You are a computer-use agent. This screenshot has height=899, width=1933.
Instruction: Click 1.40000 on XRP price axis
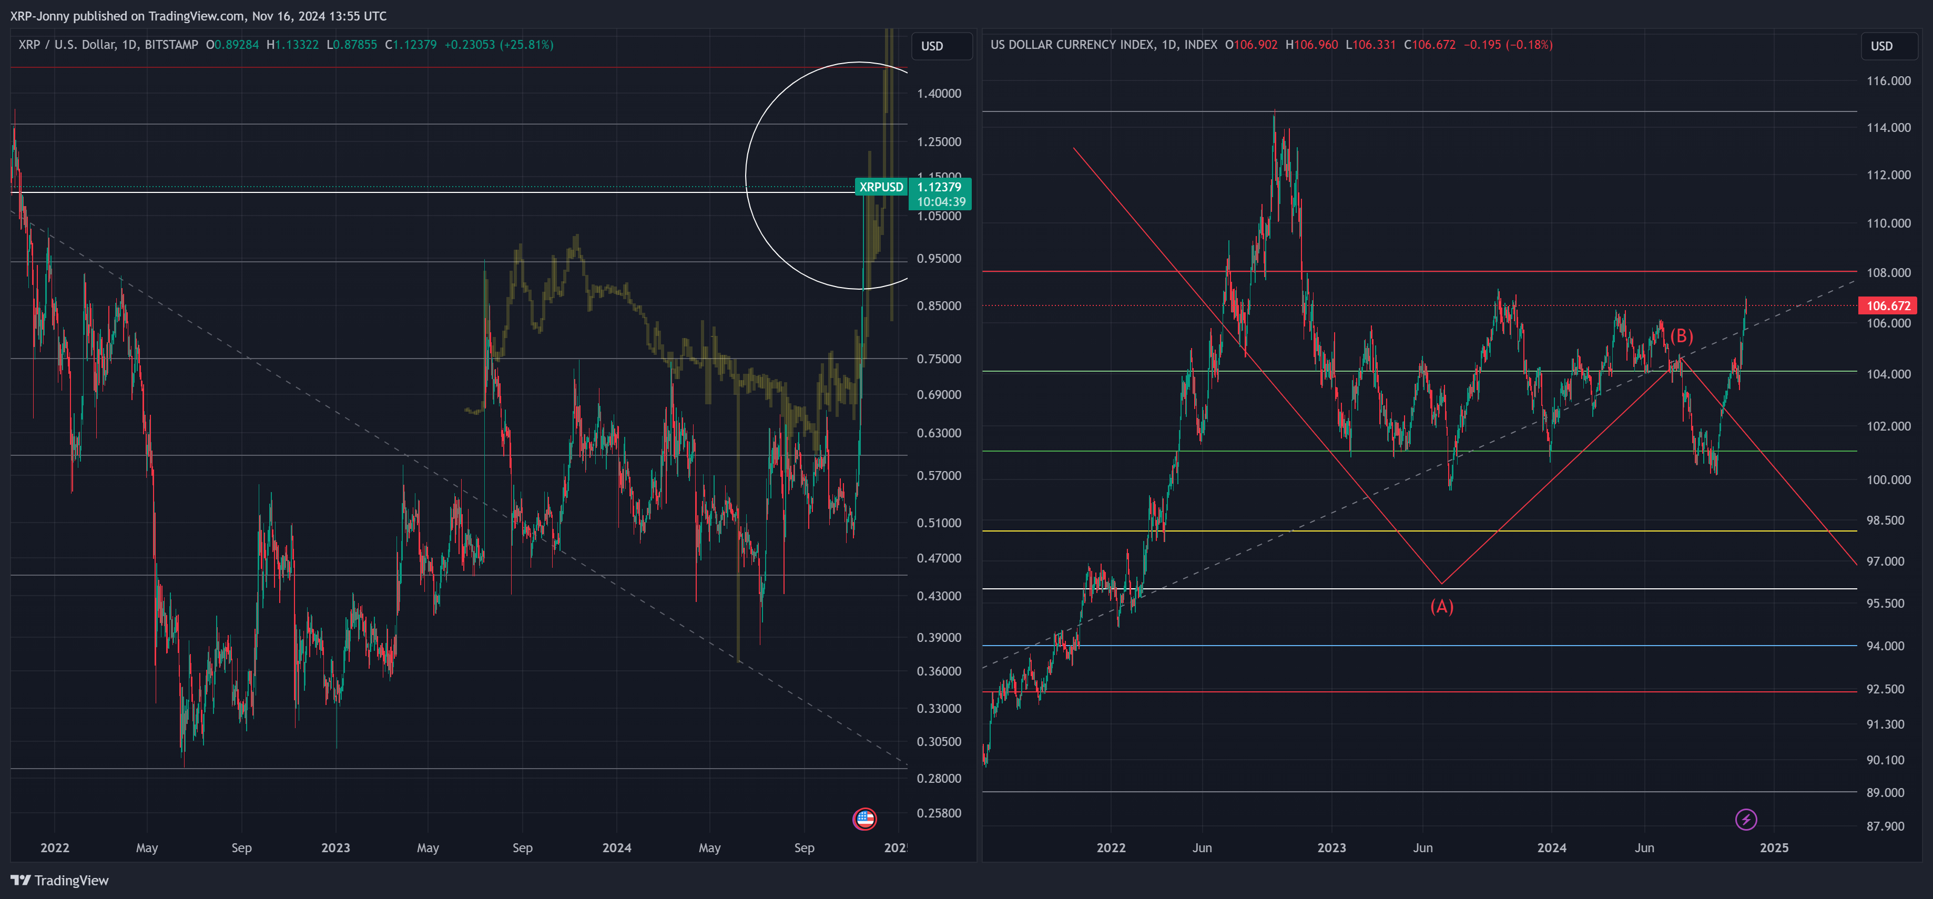[x=939, y=94]
